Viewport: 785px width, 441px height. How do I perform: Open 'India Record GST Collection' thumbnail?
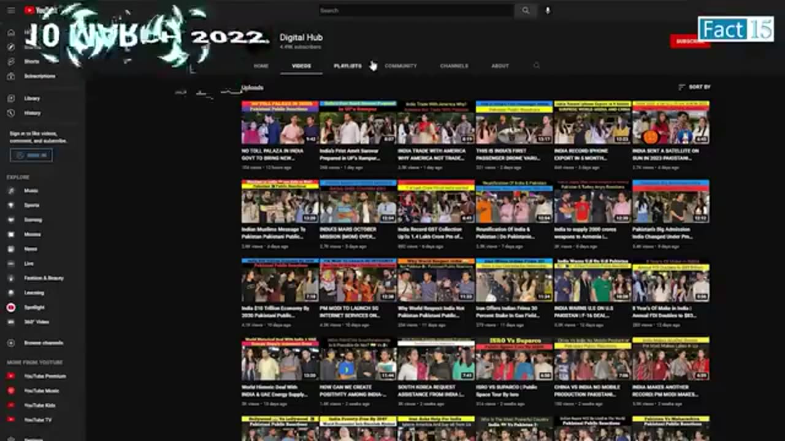pos(436,202)
